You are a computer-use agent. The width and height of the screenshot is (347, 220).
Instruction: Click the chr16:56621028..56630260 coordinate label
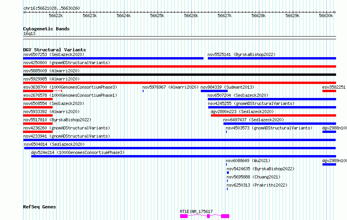[x=51, y=8]
